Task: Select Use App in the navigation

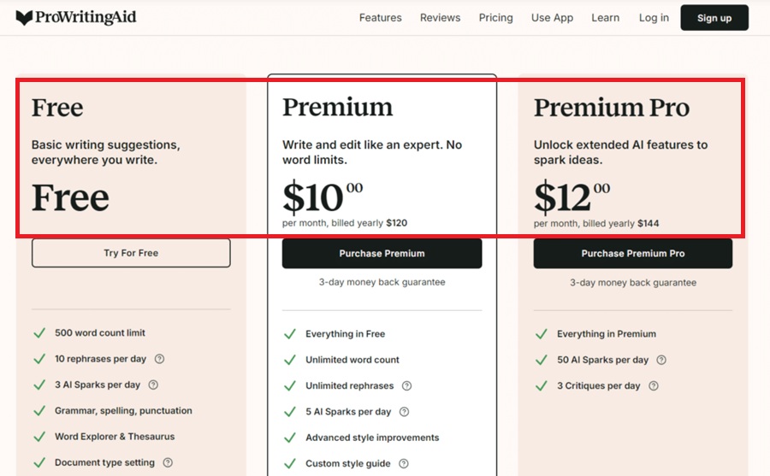Action: (x=552, y=18)
